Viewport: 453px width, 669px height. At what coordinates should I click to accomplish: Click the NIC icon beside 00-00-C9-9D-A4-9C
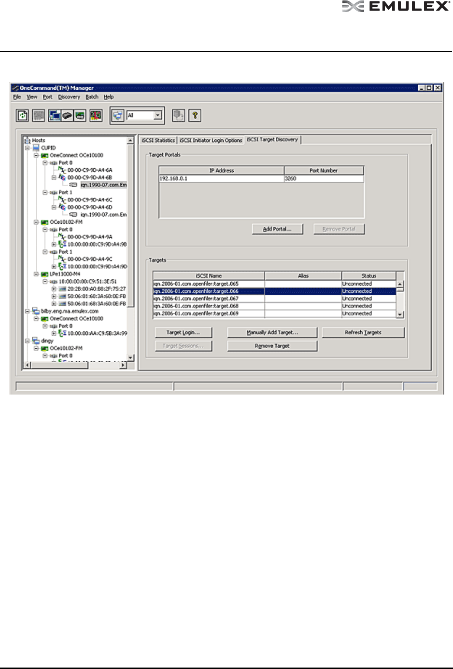pos(62,259)
